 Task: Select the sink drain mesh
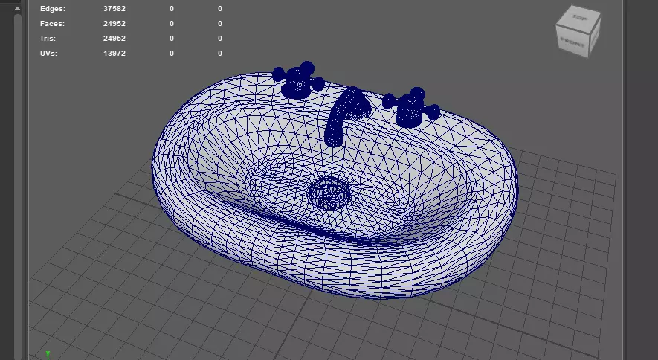coord(330,193)
